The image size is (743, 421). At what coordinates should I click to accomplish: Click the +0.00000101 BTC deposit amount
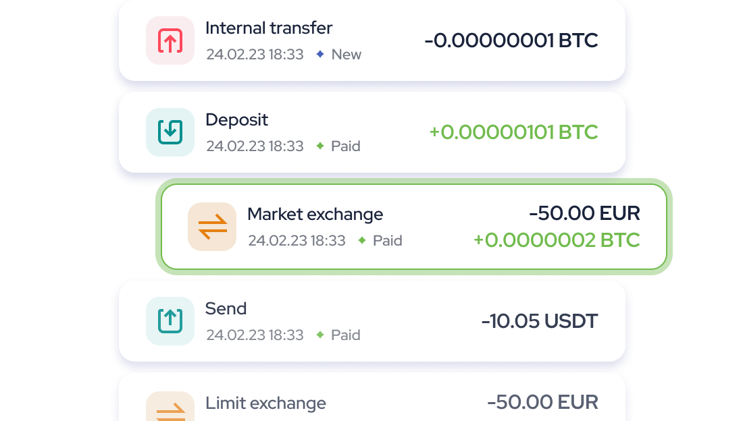pos(513,132)
